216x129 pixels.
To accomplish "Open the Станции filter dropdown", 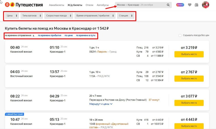I will pos(126,16).
